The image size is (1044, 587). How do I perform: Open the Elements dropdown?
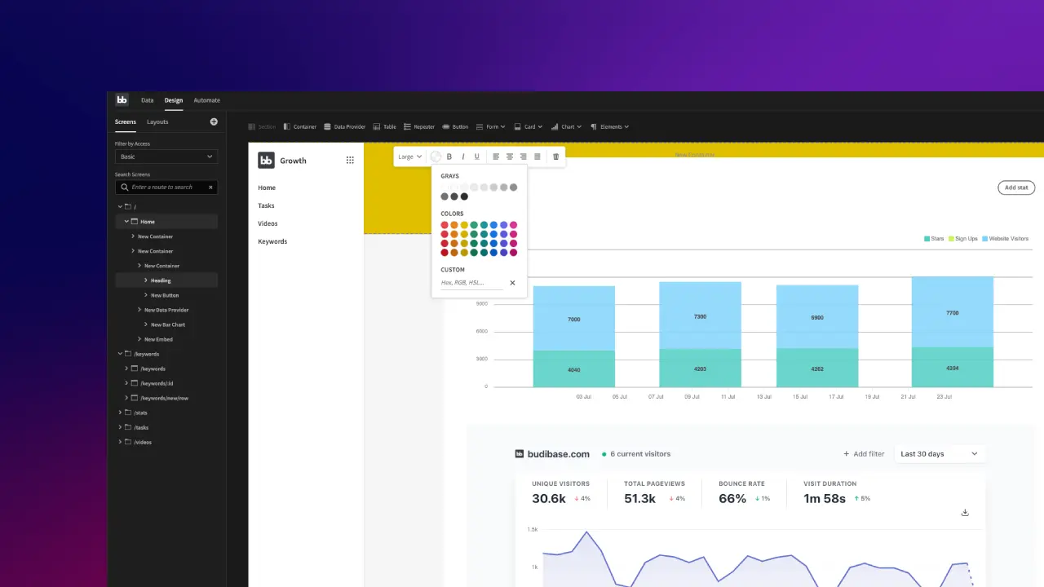609,126
